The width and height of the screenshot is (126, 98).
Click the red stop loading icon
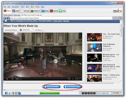click(117, 18)
